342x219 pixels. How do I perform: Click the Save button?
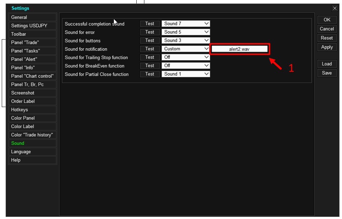click(x=327, y=73)
